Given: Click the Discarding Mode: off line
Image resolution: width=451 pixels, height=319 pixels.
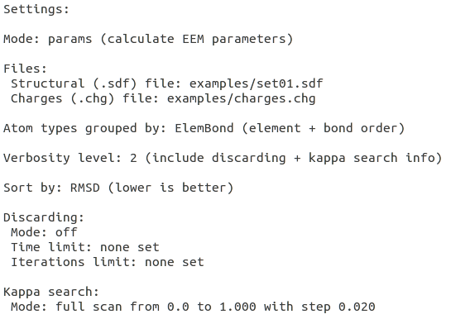Looking at the screenshot, I should point(44,232).
